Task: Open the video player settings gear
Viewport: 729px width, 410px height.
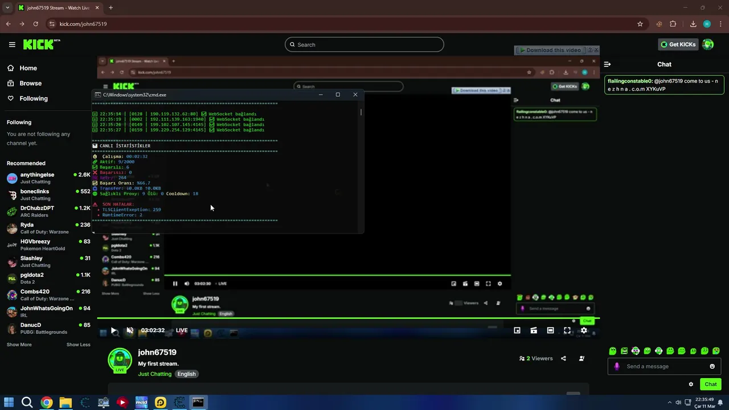Action: pos(584,330)
